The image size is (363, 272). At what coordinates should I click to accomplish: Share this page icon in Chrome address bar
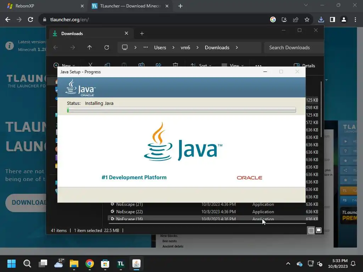coord(295,20)
